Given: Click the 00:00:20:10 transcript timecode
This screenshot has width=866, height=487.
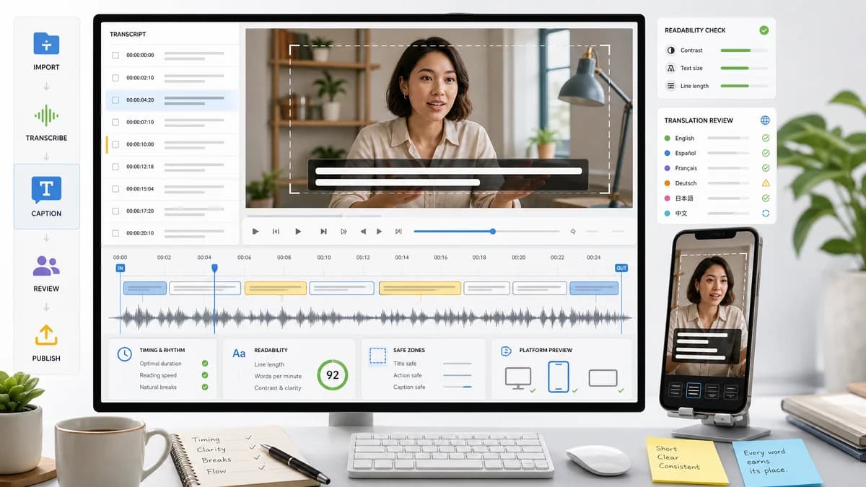Looking at the screenshot, I should 140,233.
